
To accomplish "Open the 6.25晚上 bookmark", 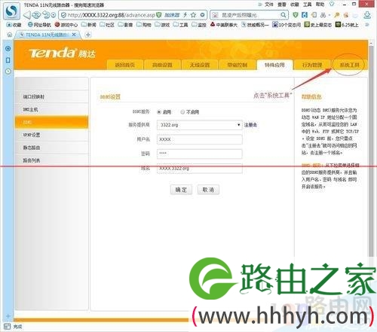I will click(347, 25).
